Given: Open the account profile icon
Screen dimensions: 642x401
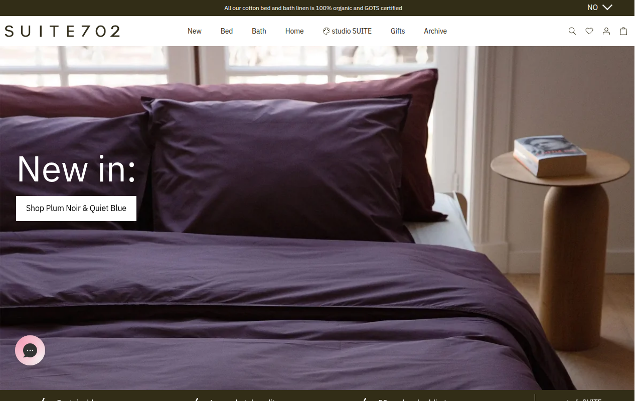Looking at the screenshot, I should pos(606,31).
